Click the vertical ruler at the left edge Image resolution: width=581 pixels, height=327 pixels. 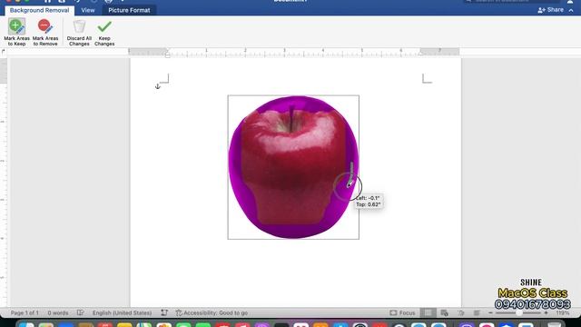tap(4, 182)
